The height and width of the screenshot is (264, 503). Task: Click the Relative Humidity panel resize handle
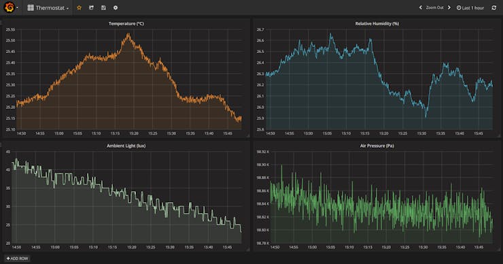(498, 136)
